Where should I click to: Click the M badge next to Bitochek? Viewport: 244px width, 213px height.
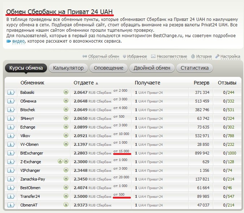(x=66, y=109)
